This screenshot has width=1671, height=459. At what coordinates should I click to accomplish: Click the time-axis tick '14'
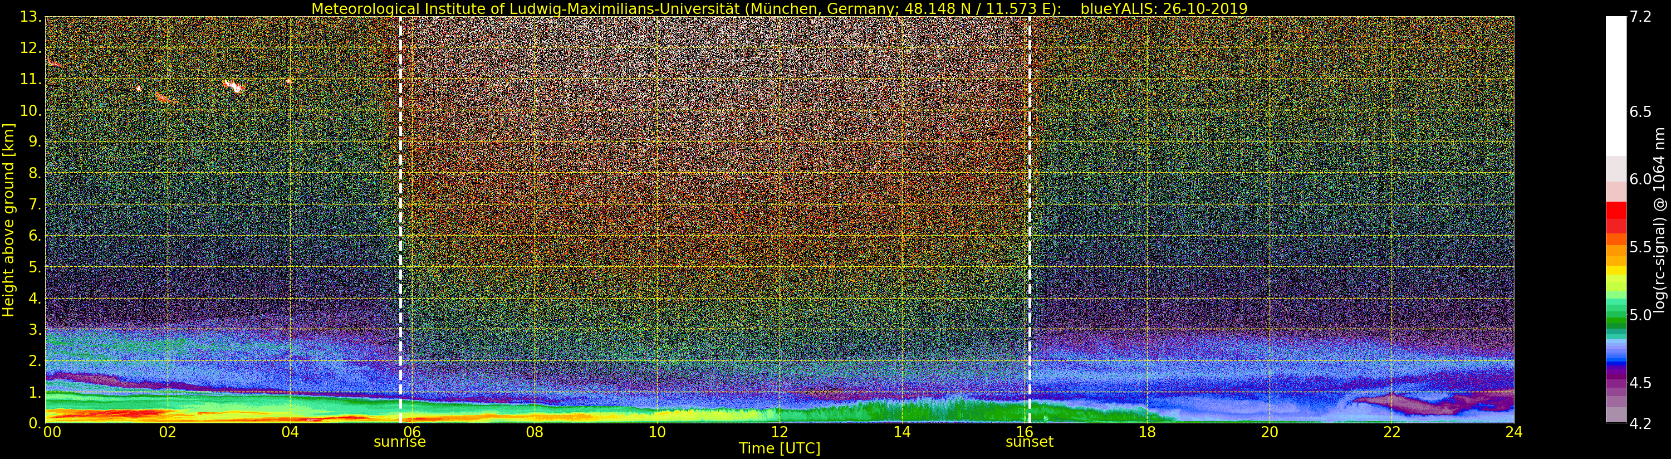(901, 432)
